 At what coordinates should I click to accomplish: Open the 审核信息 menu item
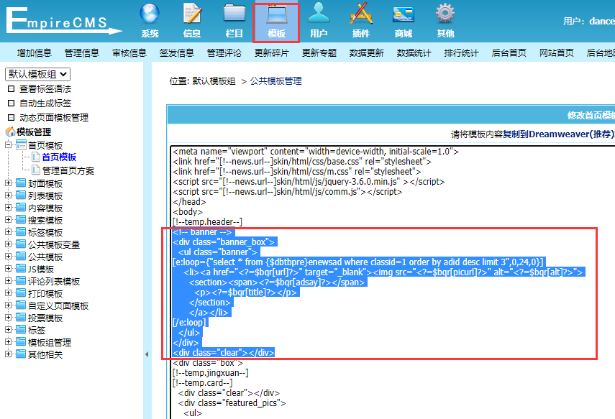click(x=129, y=53)
